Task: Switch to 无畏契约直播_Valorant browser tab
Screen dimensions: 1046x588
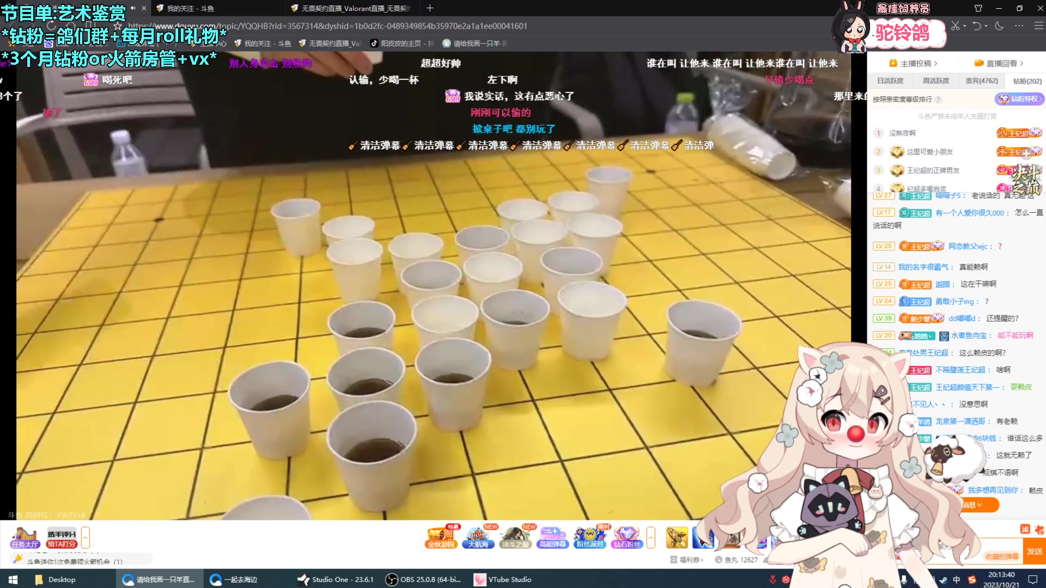Action: pyautogui.click(x=352, y=8)
